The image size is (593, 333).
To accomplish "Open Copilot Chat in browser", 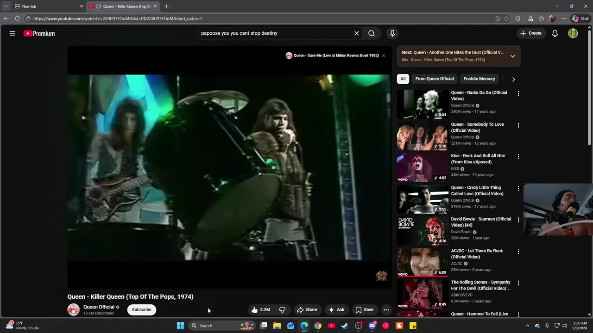I will 580,18.
